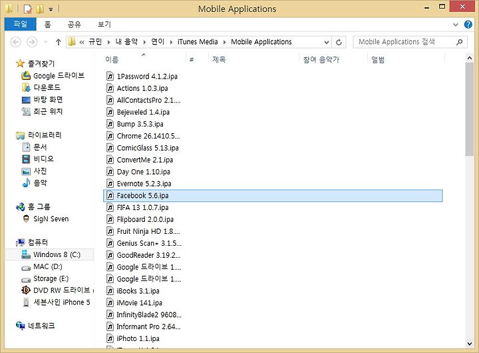Click the Back navigation arrow

[x=15, y=42]
